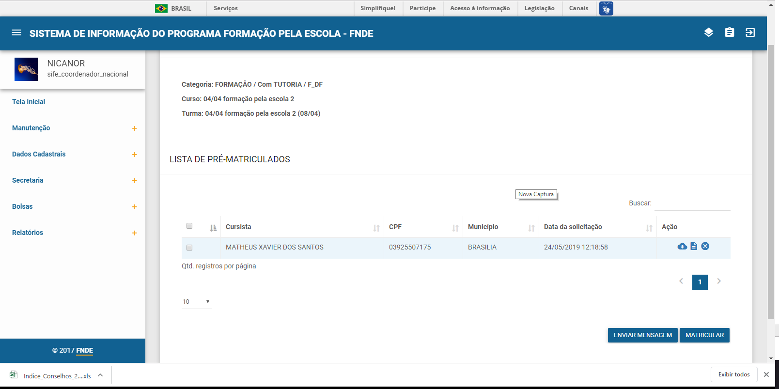Image resolution: width=779 pixels, height=389 pixels.
Task: Expand the Dados Cadastrais menu
Action: pyautogui.click(x=135, y=155)
